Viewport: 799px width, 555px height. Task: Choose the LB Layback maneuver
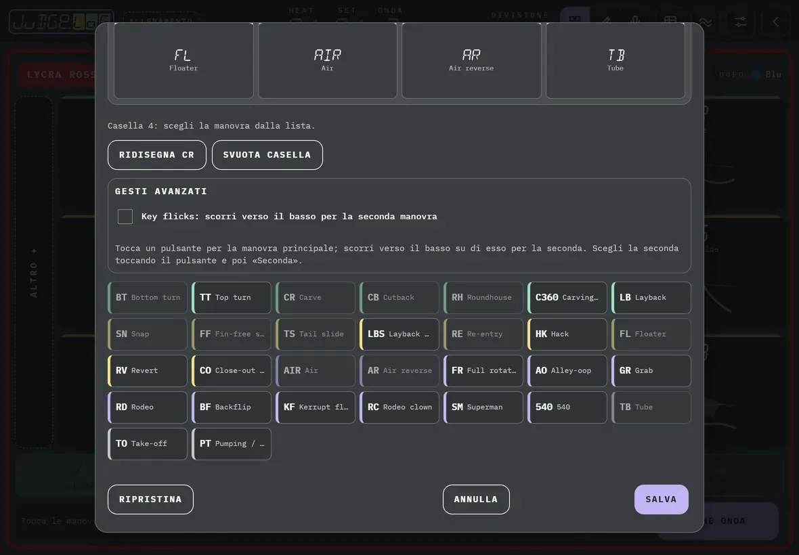[x=651, y=297]
